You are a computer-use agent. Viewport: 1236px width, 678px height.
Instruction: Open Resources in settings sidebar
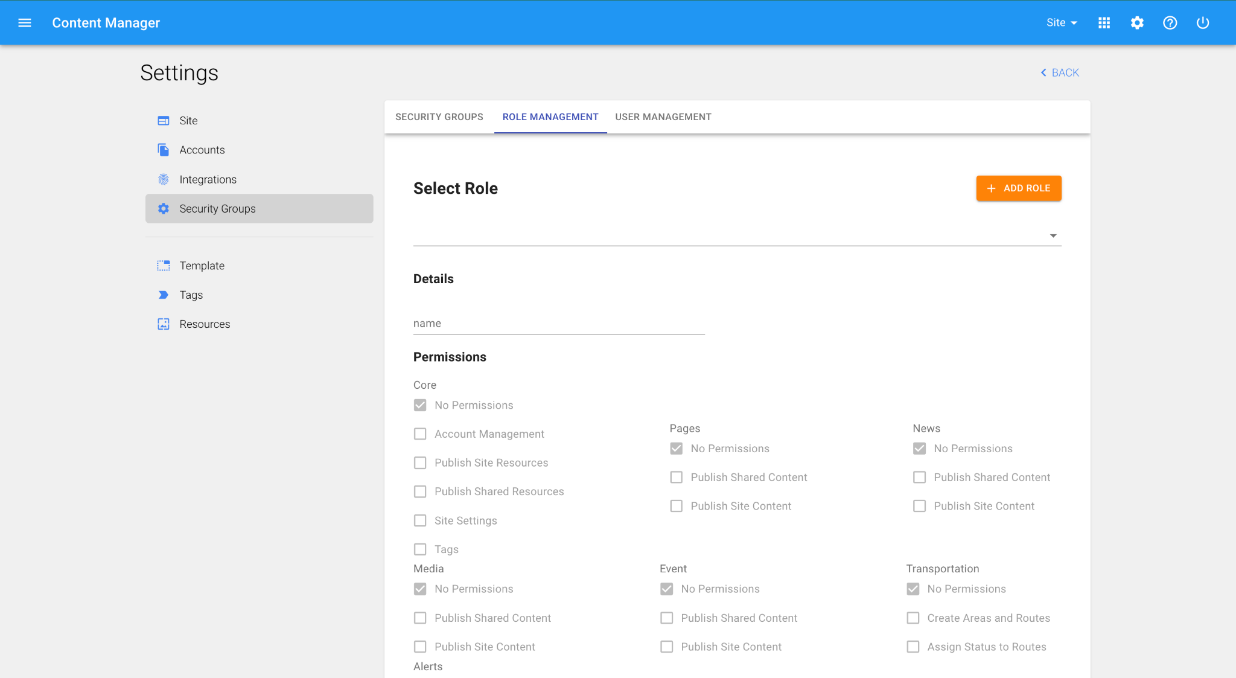[260, 324]
